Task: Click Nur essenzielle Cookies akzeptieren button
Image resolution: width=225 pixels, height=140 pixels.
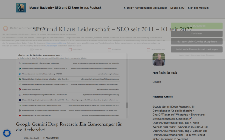Action: coord(197,41)
